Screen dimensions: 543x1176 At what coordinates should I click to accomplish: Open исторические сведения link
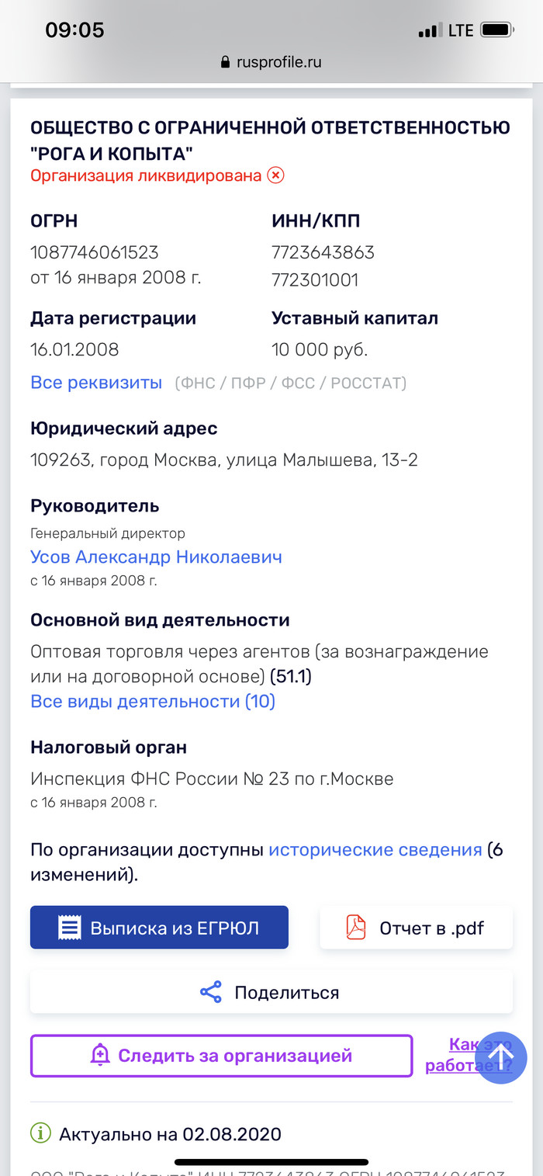(x=375, y=849)
